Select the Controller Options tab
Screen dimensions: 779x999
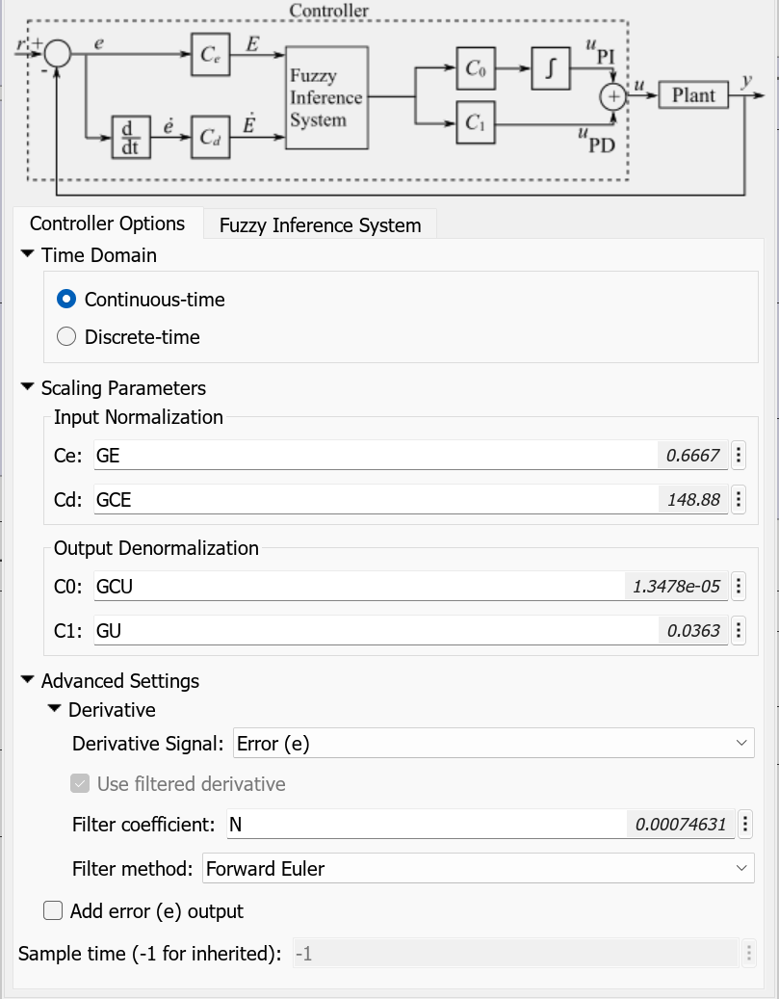point(107,223)
